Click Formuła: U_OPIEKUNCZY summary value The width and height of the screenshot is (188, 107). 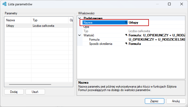coord(157,35)
